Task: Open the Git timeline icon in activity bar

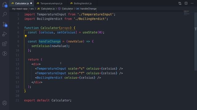Action: [x=5, y=53]
